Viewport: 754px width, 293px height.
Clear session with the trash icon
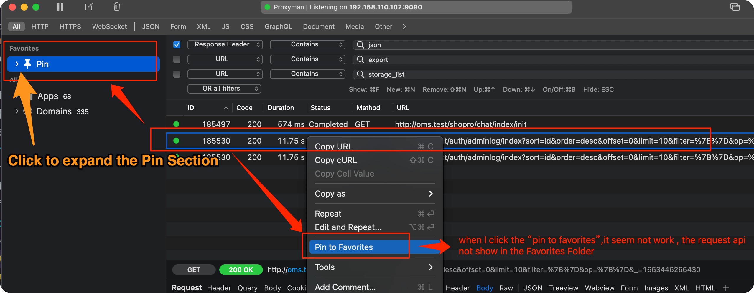[117, 6]
